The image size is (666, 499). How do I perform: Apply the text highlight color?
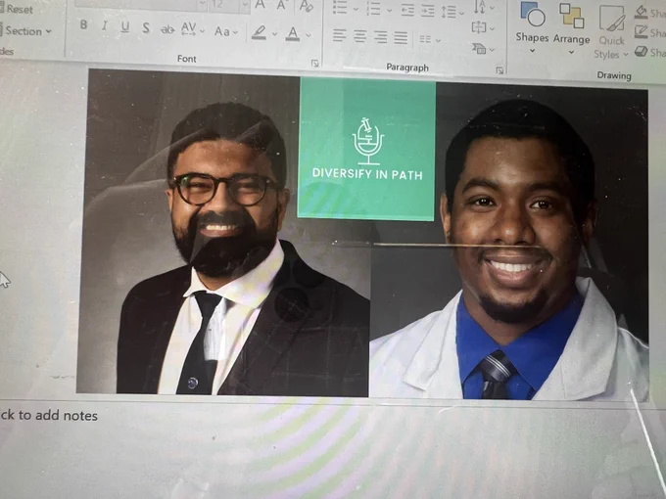tap(259, 32)
